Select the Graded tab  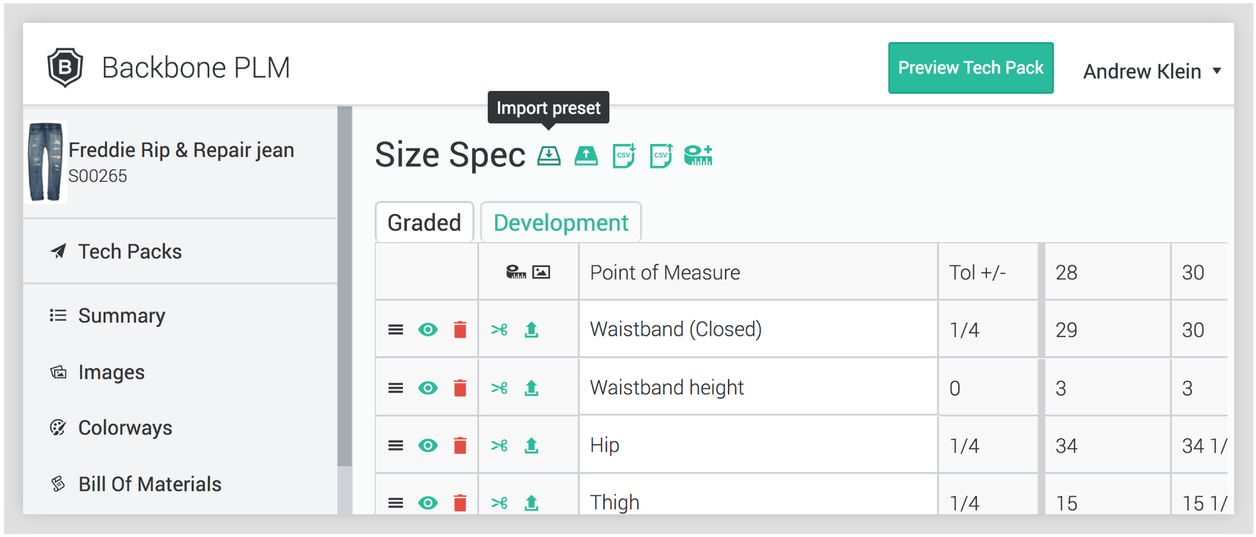tap(424, 223)
